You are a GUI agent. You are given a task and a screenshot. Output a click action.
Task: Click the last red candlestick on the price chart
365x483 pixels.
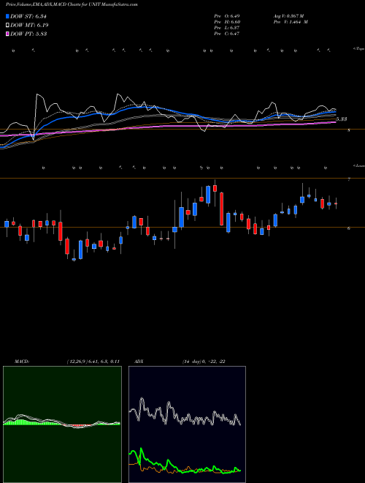336,203
